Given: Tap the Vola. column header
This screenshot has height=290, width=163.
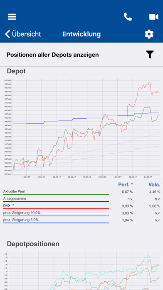Looking at the screenshot, I should point(154,185).
